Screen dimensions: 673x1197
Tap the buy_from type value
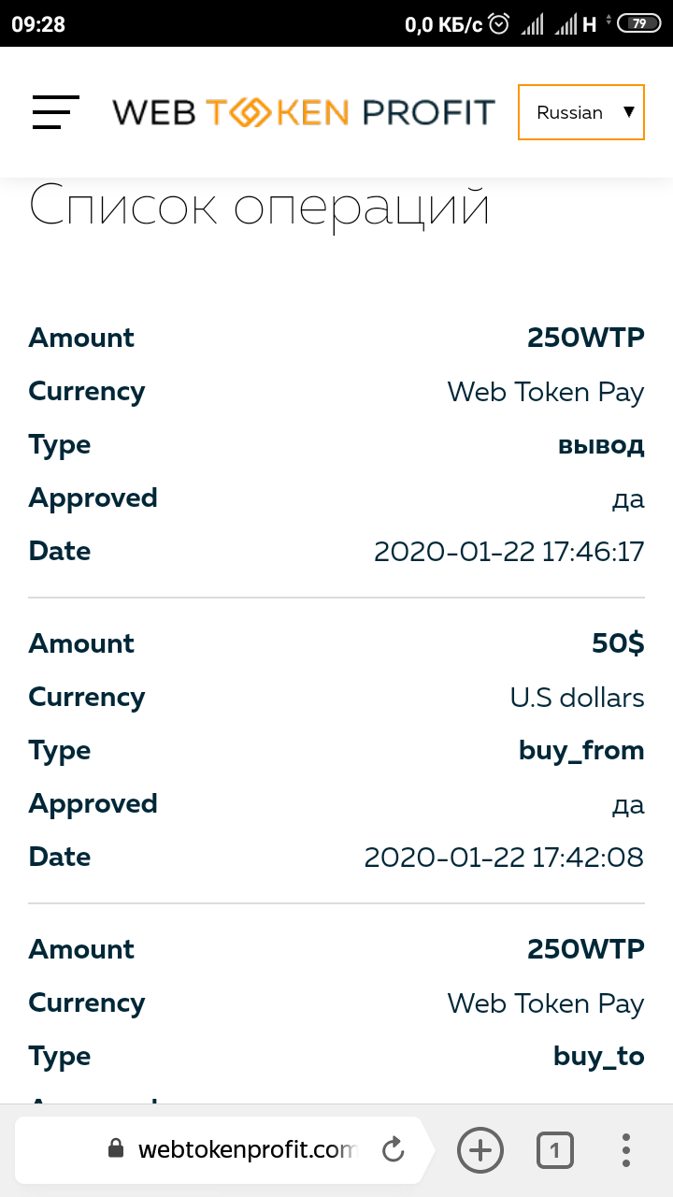[x=581, y=750]
